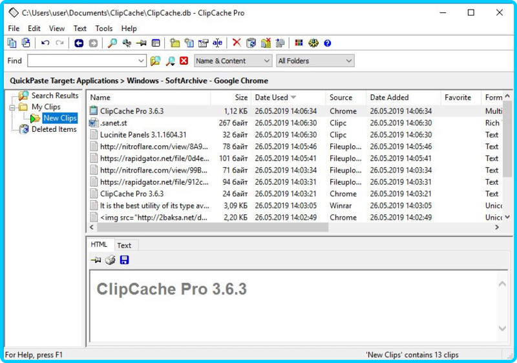The height and width of the screenshot is (363, 517).
Task: Click the clip list scroll-down arrow
Action: [x=507, y=217]
